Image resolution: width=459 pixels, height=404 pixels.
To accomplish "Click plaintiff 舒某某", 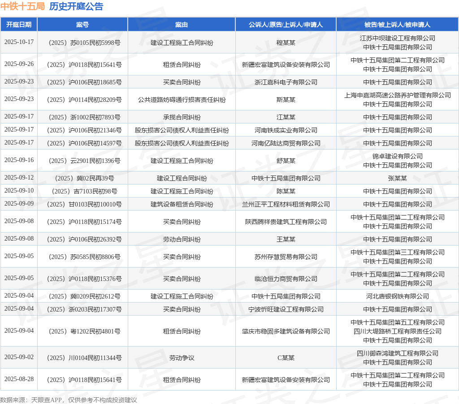I will 286,161.
